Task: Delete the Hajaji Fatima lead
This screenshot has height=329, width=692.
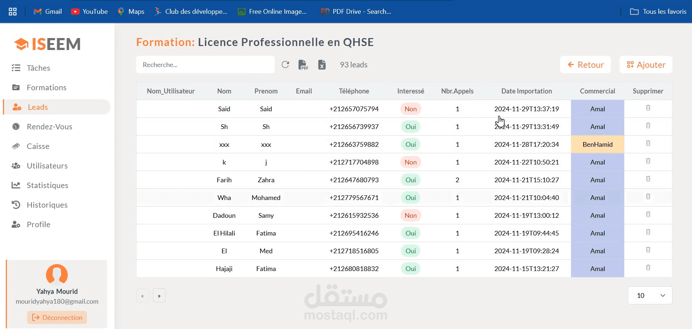Action: [x=648, y=267]
